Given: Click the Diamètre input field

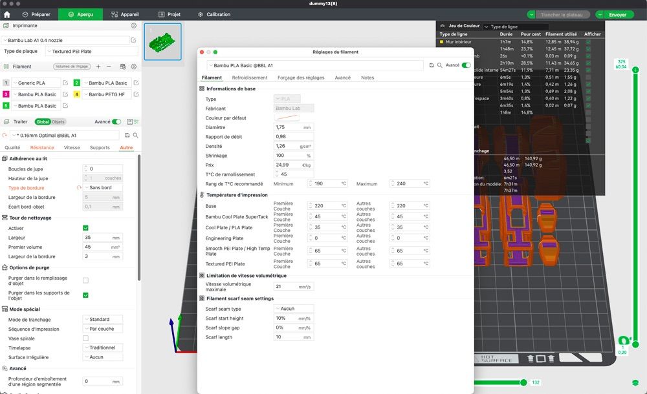Looking at the screenshot, I should (x=293, y=127).
